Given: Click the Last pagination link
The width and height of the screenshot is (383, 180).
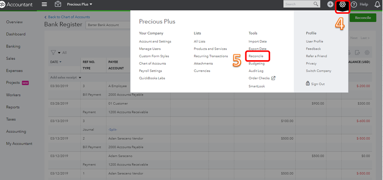Looking at the screenshot, I should [x=365, y=38].
